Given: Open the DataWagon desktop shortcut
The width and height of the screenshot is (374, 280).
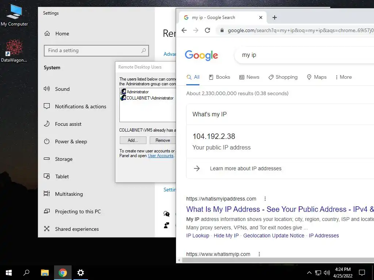Looking at the screenshot, I should click(14, 51).
